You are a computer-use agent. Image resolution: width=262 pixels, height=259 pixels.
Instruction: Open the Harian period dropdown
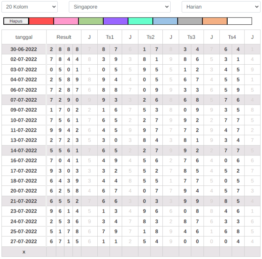pos(220,7)
